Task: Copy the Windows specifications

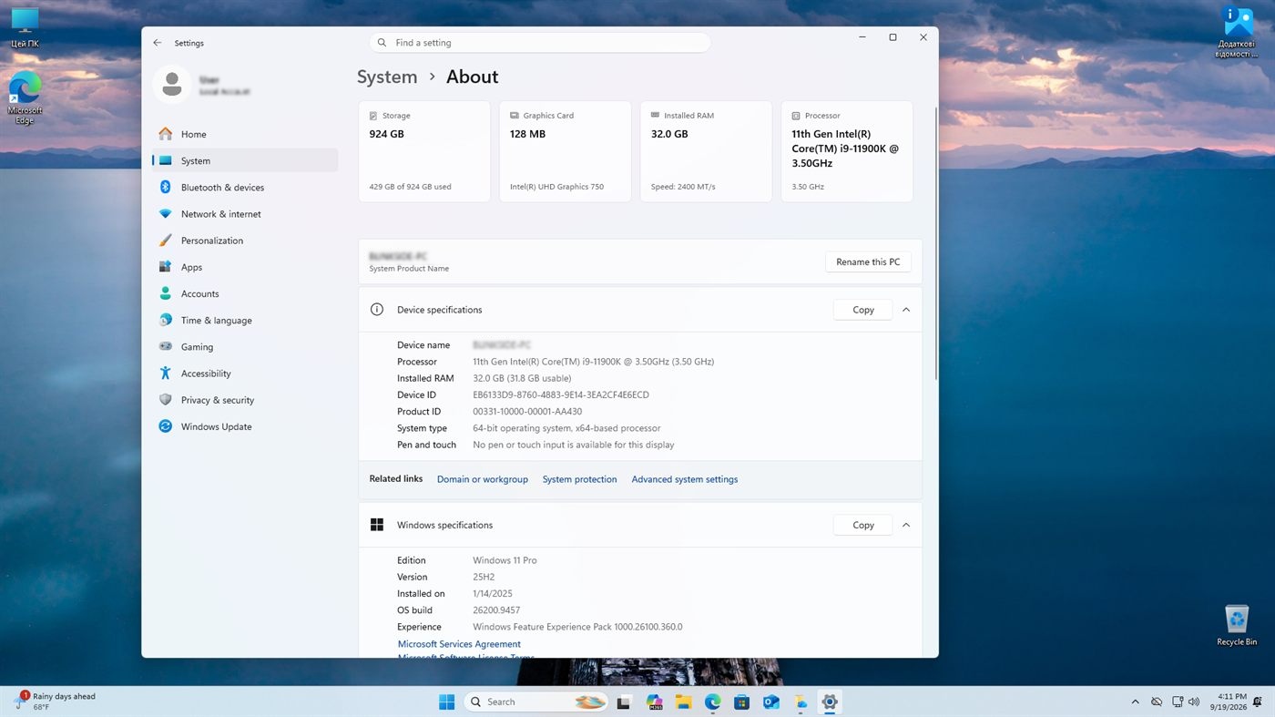Action: pos(862,525)
